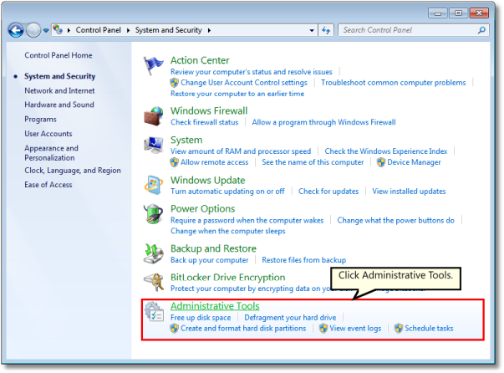This screenshot has width=504, height=373.
Task: Open Administrative Tools heading link
Action: 215,306
